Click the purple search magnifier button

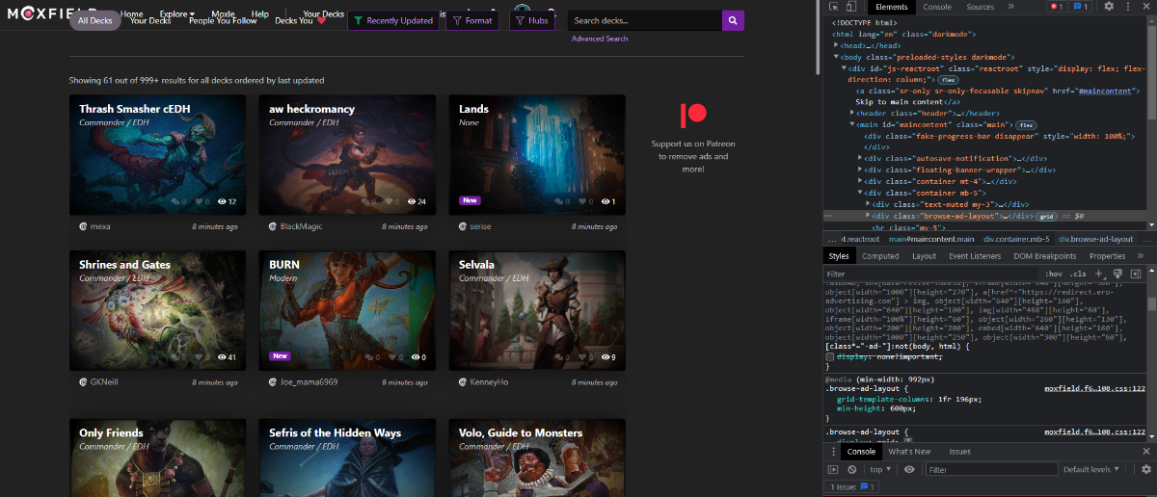[x=733, y=20]
